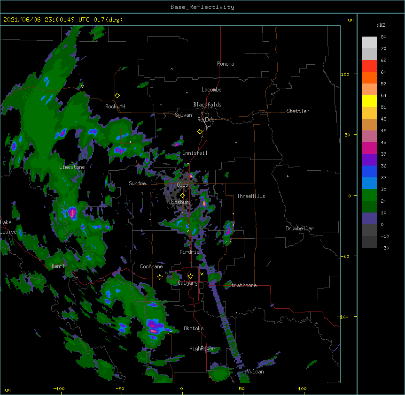
Task: Select the Stettler label
Action: pyautogui.click(x=298, y=111)
